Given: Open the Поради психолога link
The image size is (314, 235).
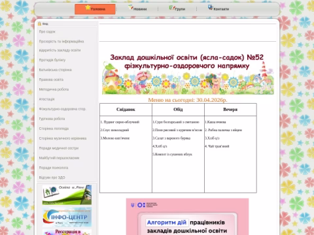Looking at the screenshot, I should 54,168.
